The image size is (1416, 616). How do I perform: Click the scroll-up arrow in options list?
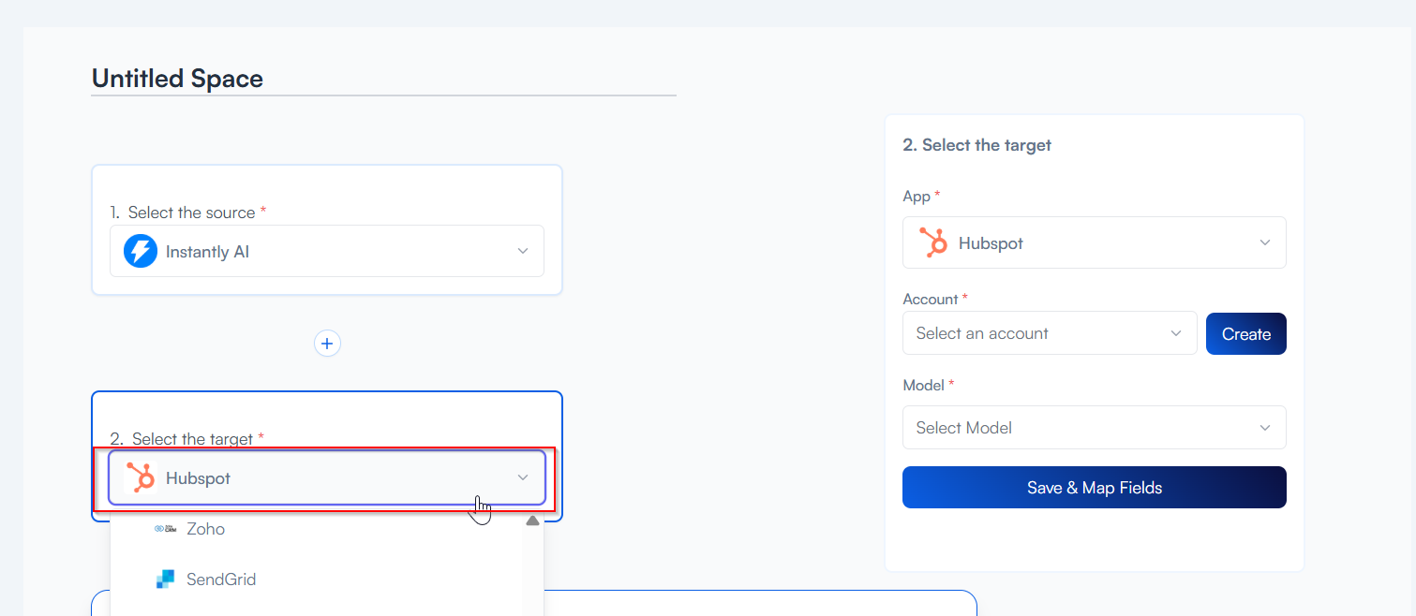pyautogui.click(x=532, y=521)
